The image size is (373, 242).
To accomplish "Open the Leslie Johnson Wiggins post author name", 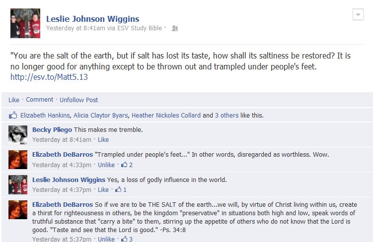I will point(93,19).
